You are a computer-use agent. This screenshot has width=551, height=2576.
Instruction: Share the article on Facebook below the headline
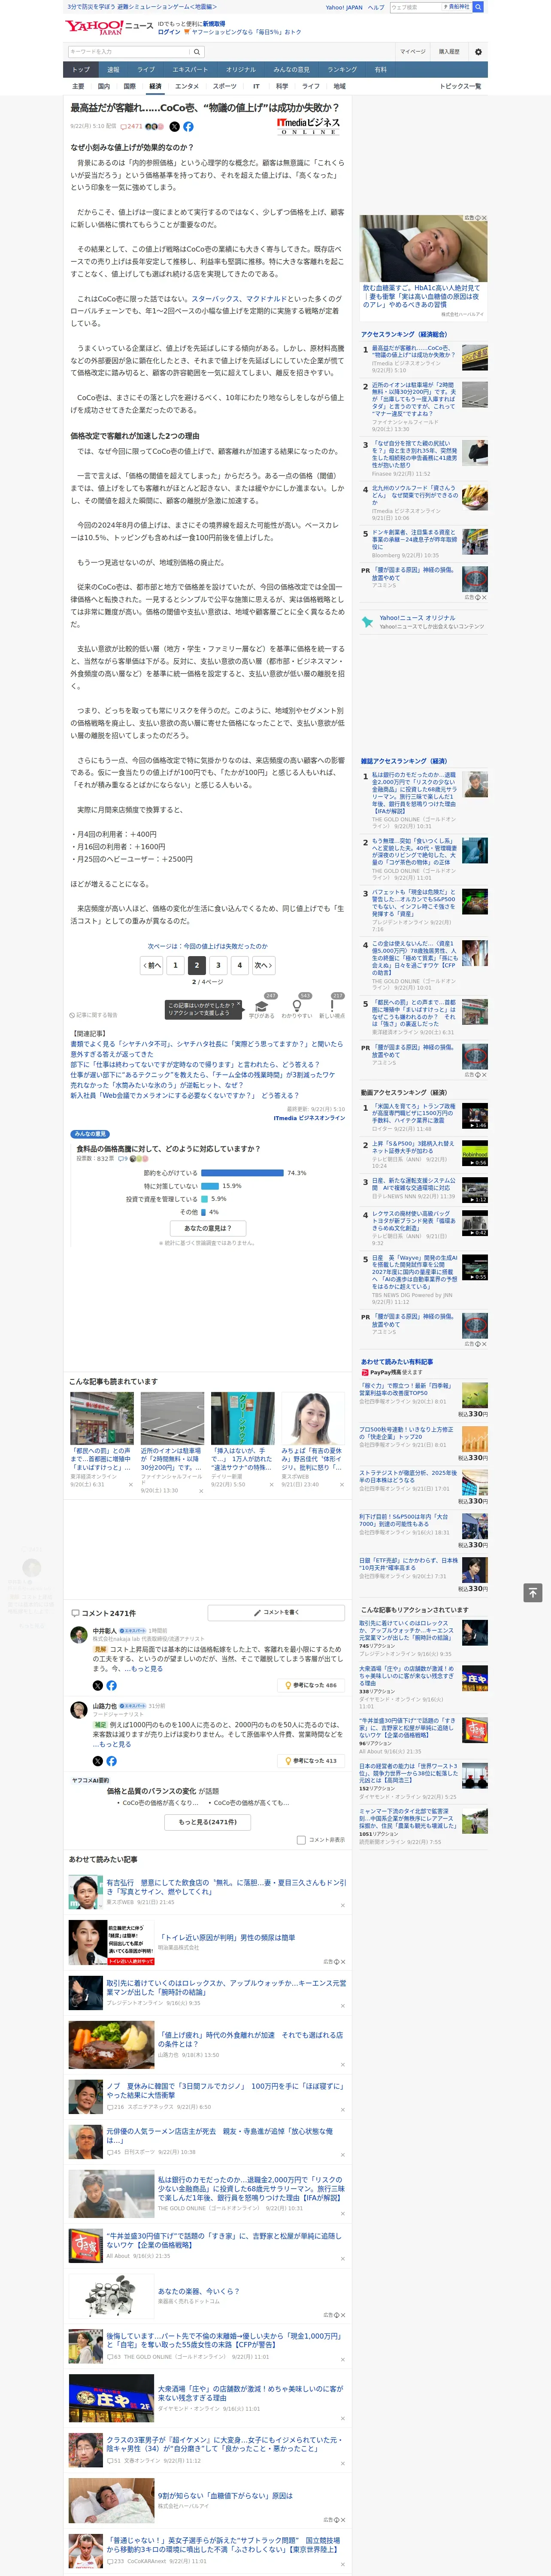pyautogui.click(x=188, y=127)
